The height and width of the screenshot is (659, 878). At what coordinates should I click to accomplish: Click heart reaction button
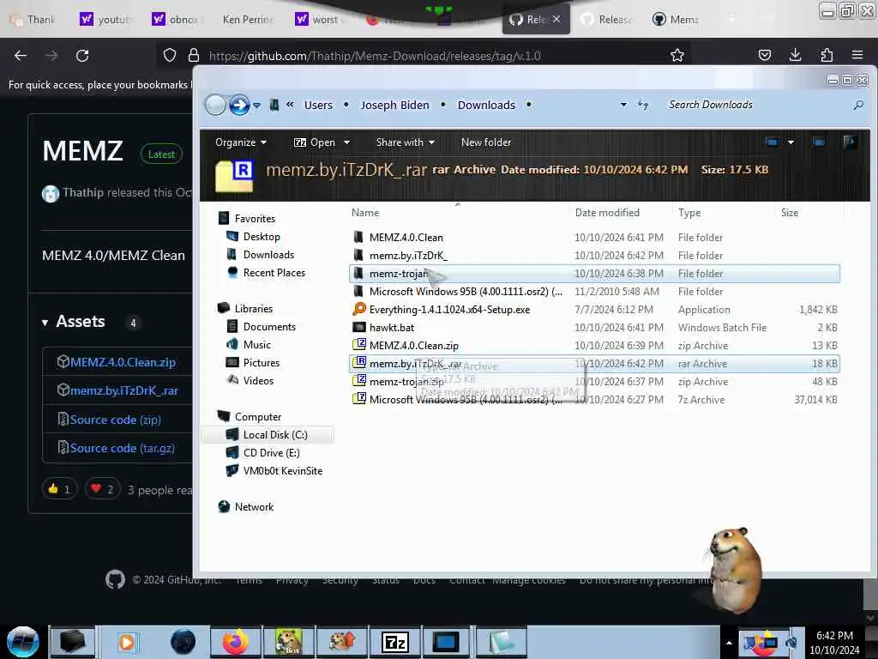pos(103,489)
